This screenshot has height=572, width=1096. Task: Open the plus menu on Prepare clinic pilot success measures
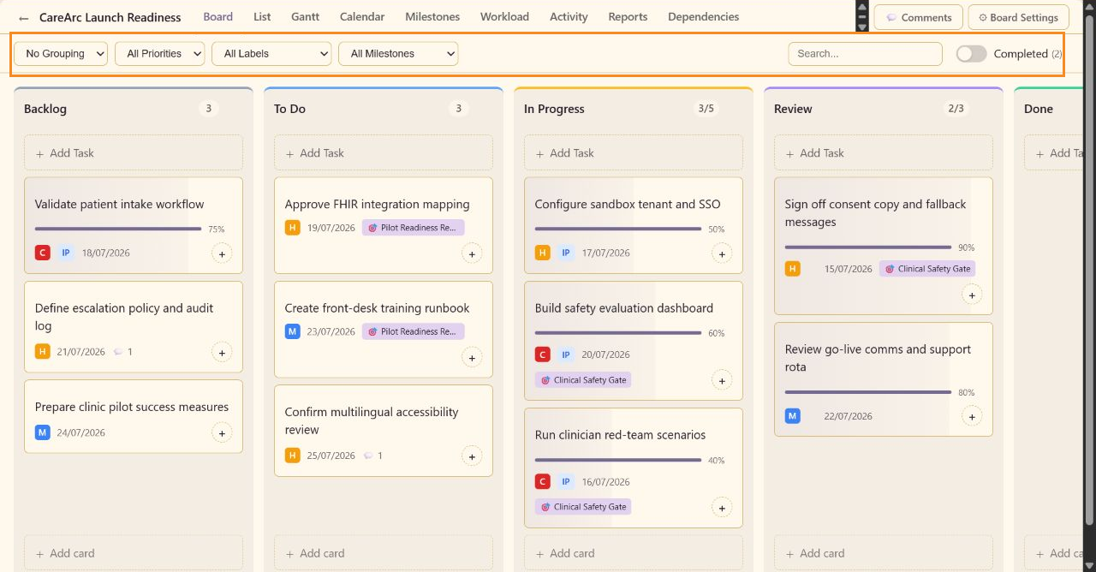[222, 432]
